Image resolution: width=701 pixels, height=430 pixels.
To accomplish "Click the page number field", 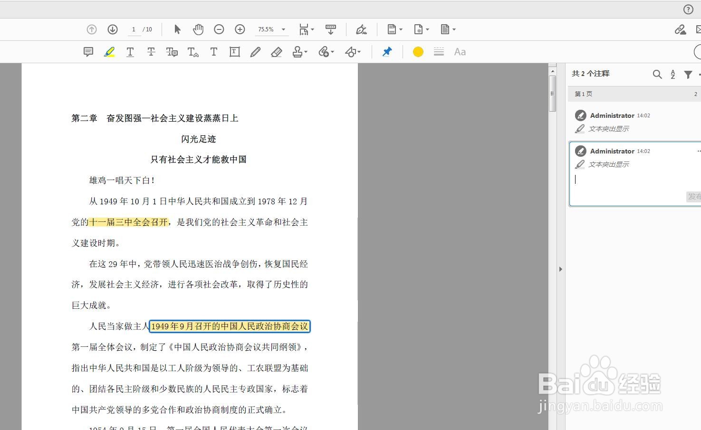I will click(134, 29).
